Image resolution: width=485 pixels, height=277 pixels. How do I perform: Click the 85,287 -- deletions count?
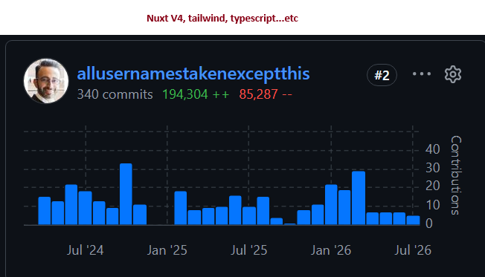[266, 94]
